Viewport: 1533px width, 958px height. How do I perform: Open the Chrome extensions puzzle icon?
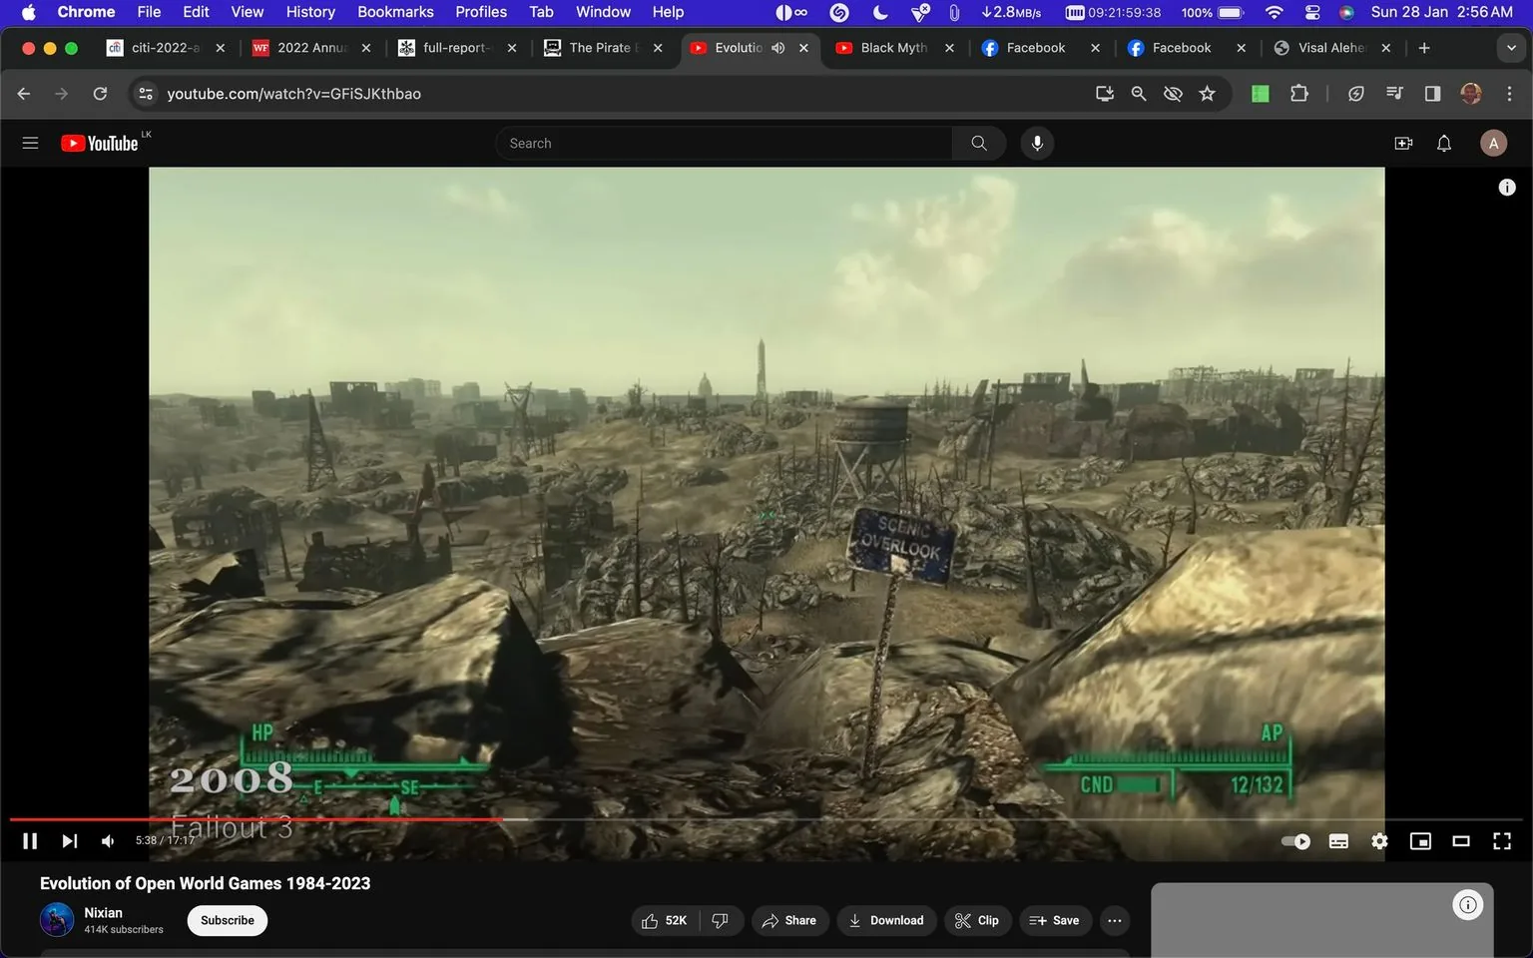pyautogui.click(x=1298, y=93)
